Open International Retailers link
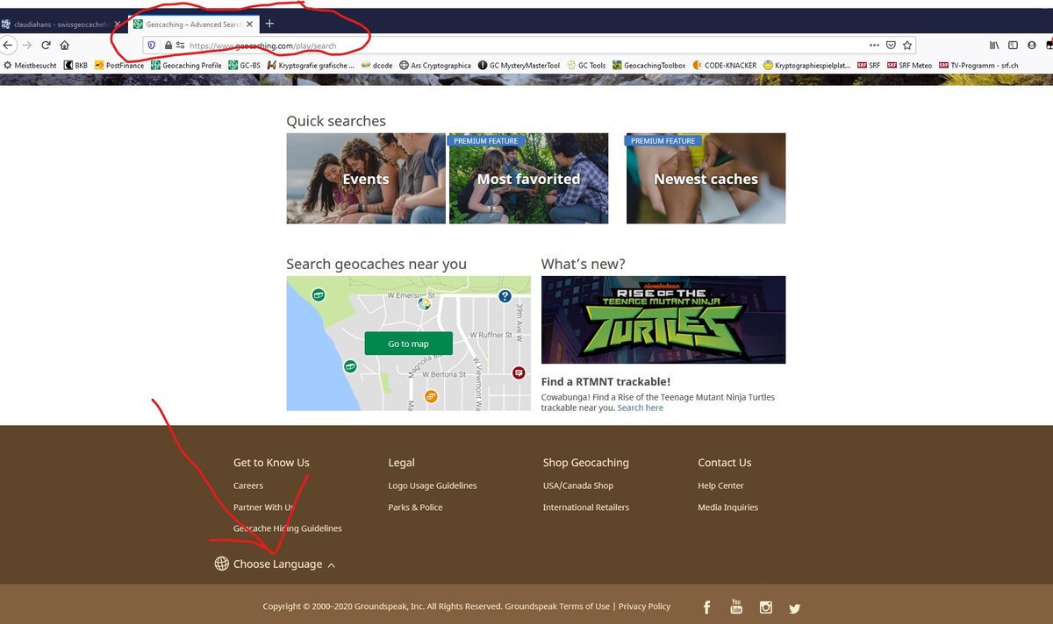The width and height of the screenshot is (1053, 624). click(586, 507)
